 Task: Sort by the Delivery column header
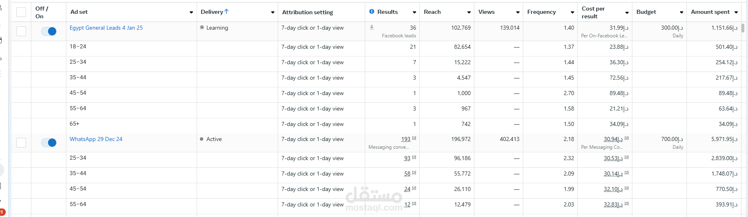click(x=212, y=12)
